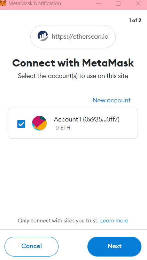Click the Select the account(s) subtitle text
This screenshot has width=147, height=260.
(73, 76)
